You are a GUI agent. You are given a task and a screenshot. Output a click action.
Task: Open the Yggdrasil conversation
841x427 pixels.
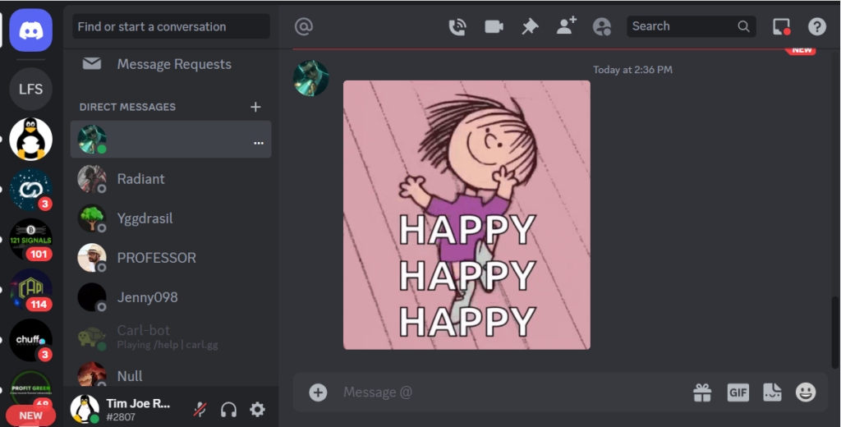[x=171, y=218]
